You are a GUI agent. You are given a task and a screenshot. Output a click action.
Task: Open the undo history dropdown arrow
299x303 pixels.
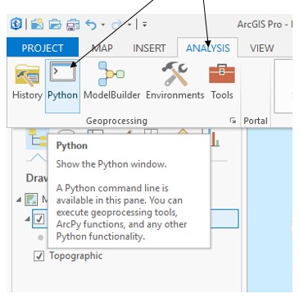[x=103, y=25]
